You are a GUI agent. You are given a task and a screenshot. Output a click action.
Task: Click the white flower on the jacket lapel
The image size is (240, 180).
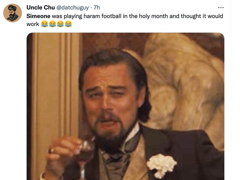pos(162,164)
